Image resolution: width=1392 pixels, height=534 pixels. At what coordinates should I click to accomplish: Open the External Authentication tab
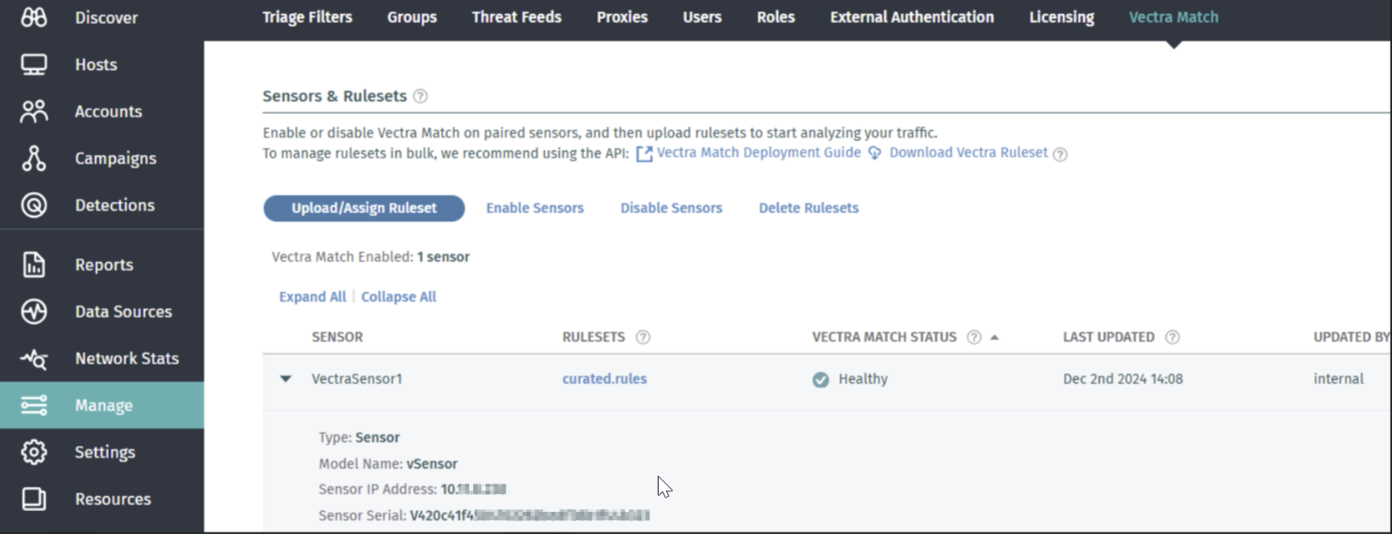pyautogui.click(x=912, y=17)
